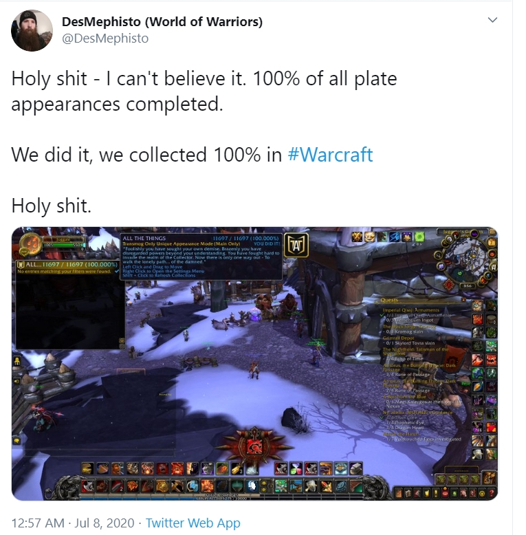The height and width of the screenshot is (535, 526).
Task: Open the AllTheThings minimap button
Action: (296, 245)
